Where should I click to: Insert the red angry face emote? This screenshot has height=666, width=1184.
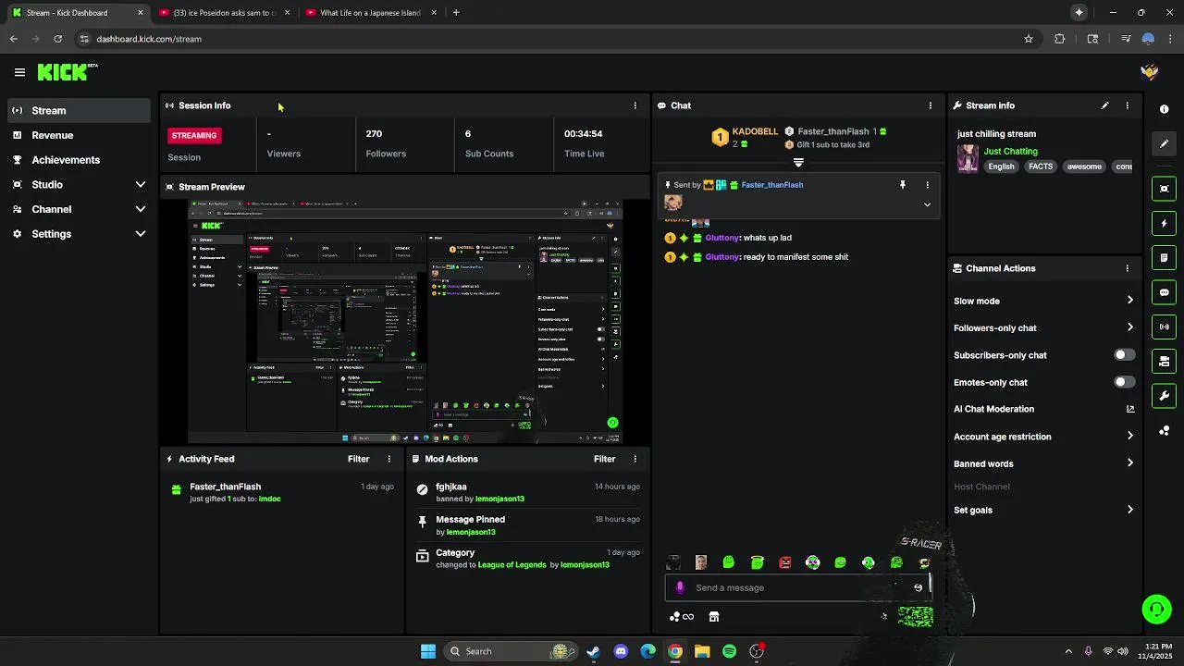click(x=784, y=562)
